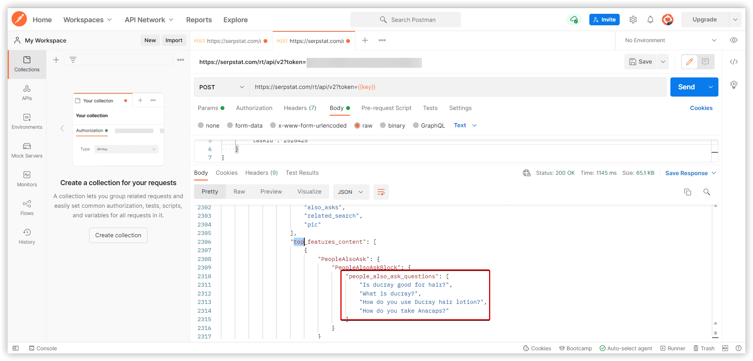Open the No Environment selector

(x=670, y=40)
